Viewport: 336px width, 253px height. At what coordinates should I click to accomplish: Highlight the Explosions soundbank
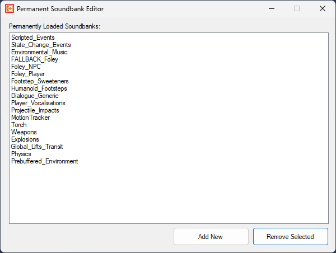[x=25, y=139]
